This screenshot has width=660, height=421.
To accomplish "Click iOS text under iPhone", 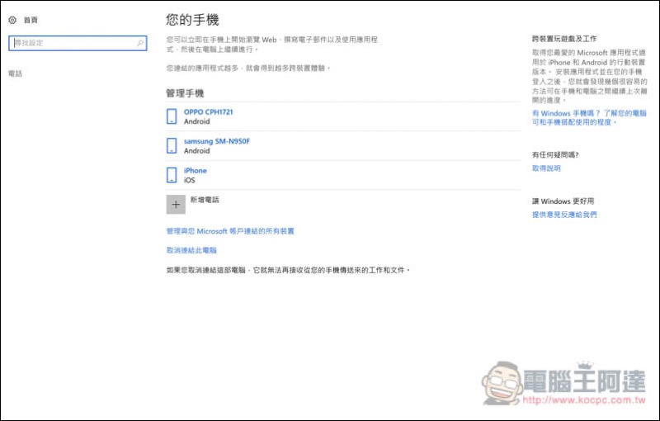I will point(190,180).
